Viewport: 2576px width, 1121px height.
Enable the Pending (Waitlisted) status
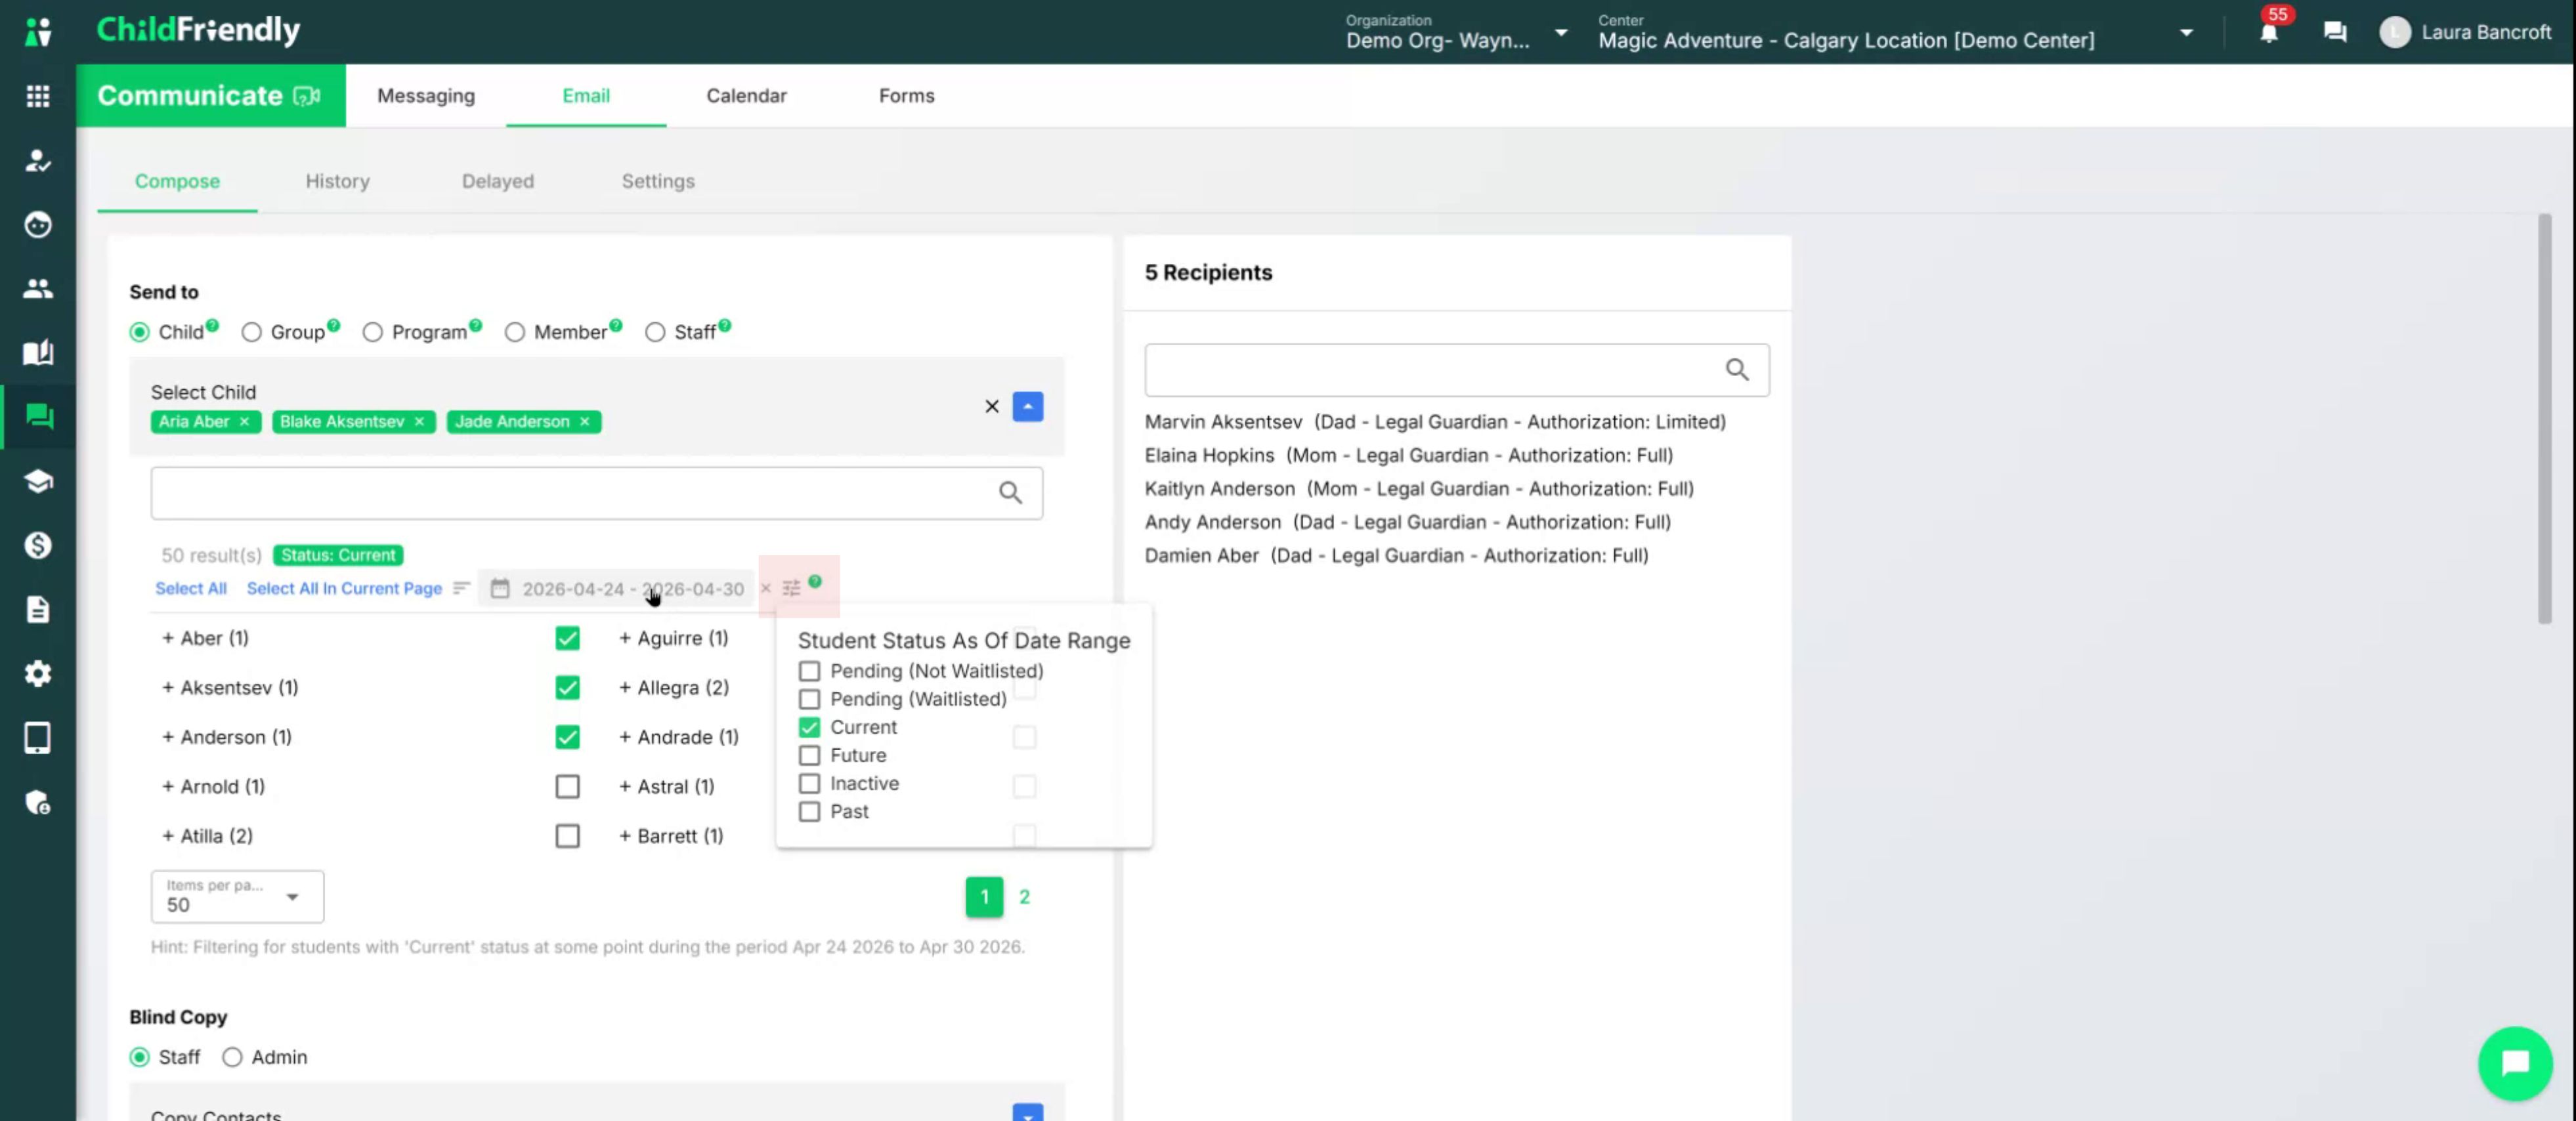(809, 699)
